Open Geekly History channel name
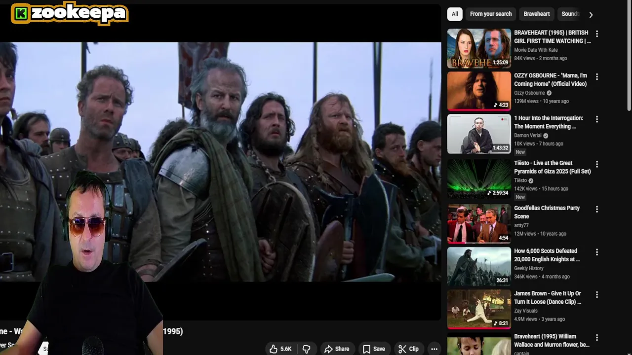 tap(529, 268)
